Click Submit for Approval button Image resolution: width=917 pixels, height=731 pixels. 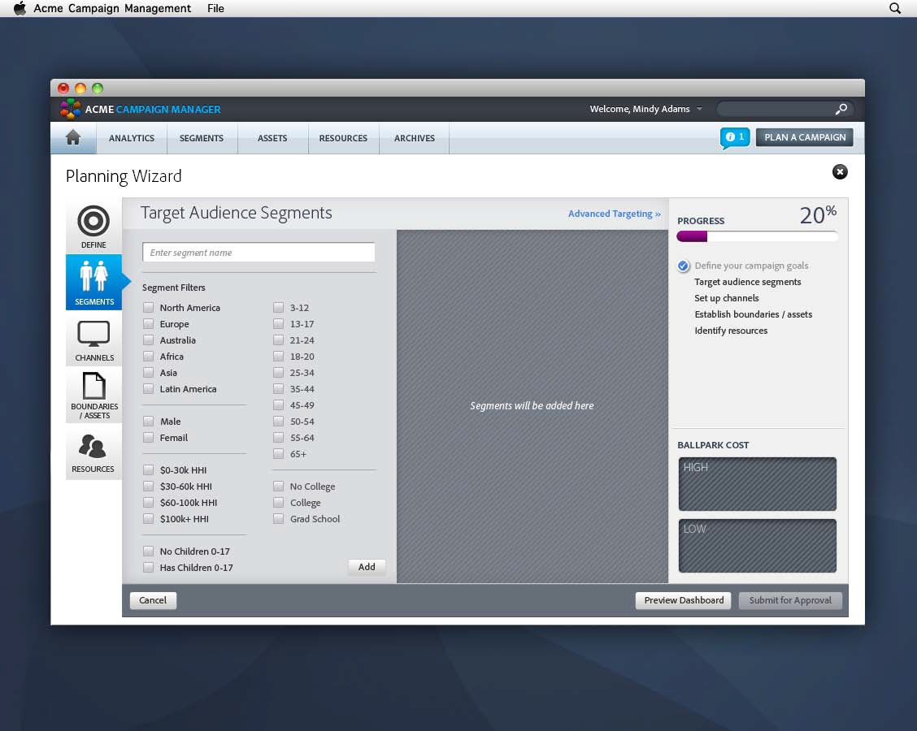tap(790, 600)
